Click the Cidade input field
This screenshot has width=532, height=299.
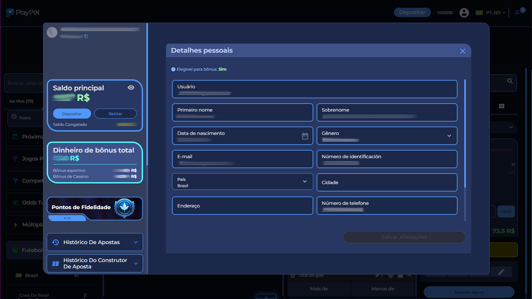pos(387,182)
